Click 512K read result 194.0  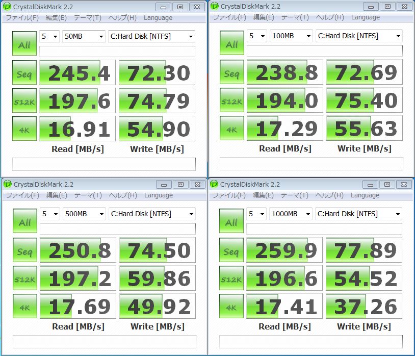pyautogui.click(x=285, y=100)
